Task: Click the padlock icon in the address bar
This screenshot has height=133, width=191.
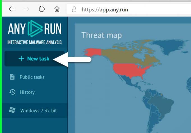Action: coord(74,9)
